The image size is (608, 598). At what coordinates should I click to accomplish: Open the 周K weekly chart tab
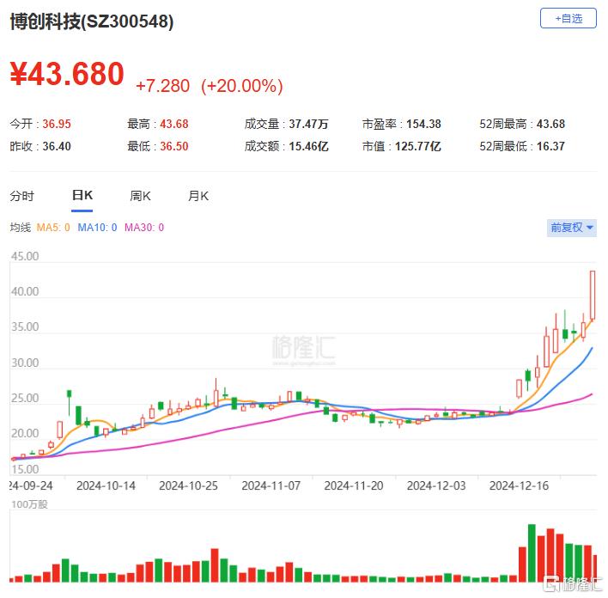[140, 196]
